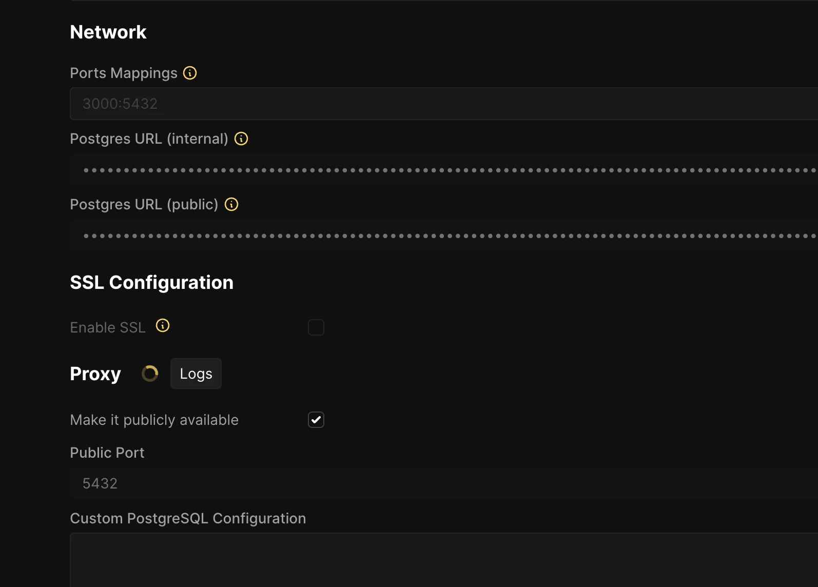The image size is (818, 587).
Task: Click the Make it publicly available label
Action: coord(154,420)
